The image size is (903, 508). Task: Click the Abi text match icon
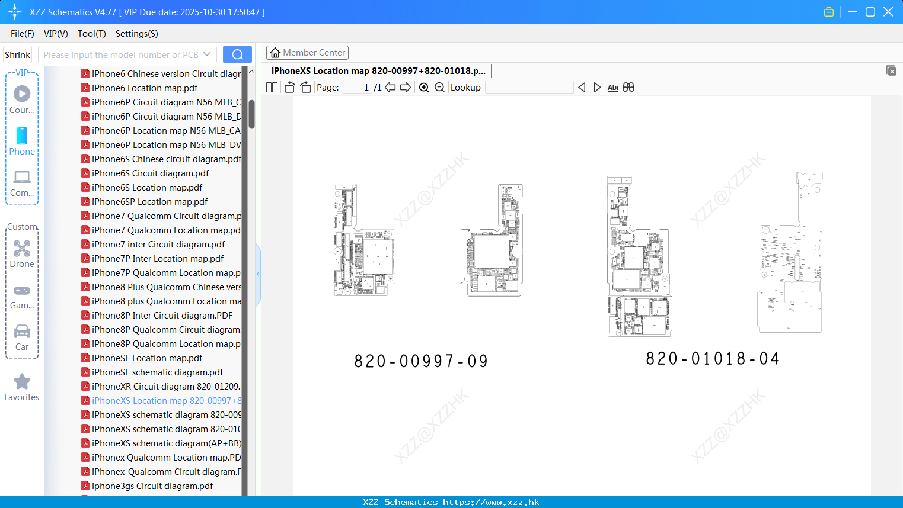click(x=612, y=88)
